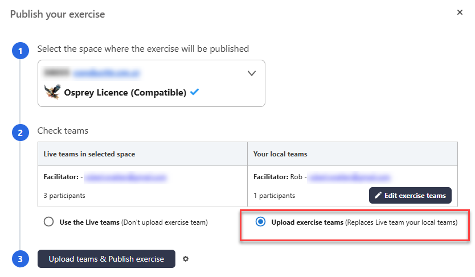The height and width of the screenshot is (277, 475).
Task: Click the 3 participants text in Live teams
Action: click(x=64, y=196)
